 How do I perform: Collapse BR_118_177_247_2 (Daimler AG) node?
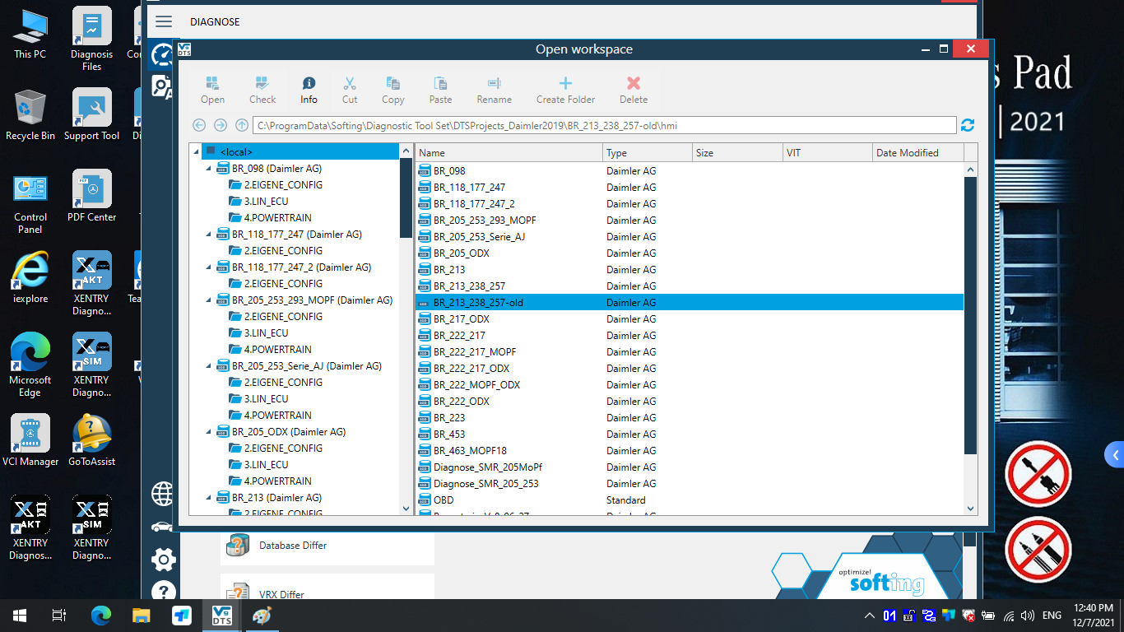point(209,267)
